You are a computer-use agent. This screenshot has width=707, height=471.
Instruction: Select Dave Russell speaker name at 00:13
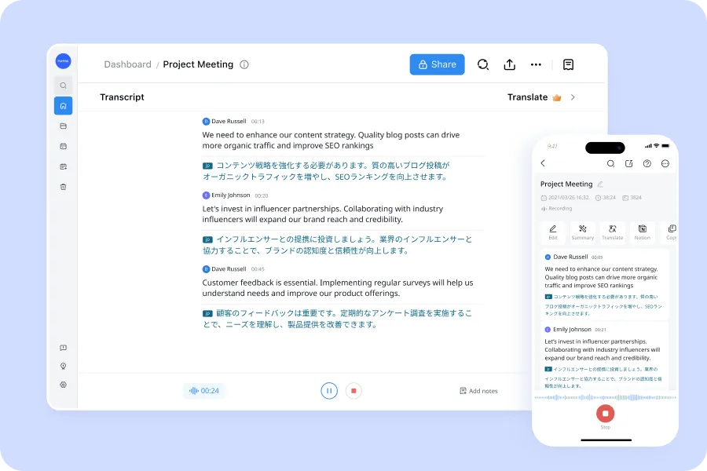[x=229, y=121]
